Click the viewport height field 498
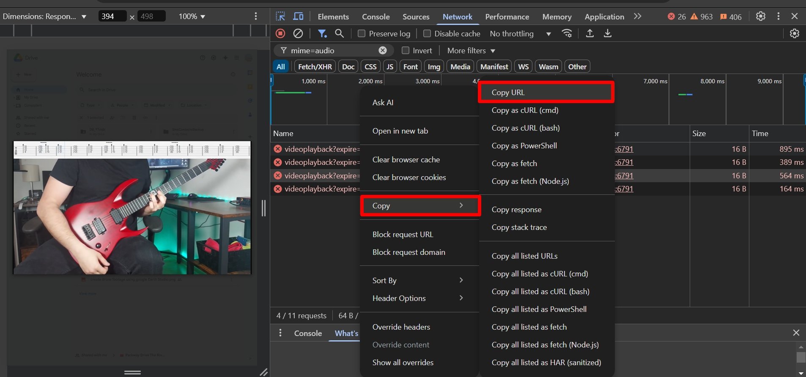The height and width of the screenshot is (377, 806). coord(152,16)
